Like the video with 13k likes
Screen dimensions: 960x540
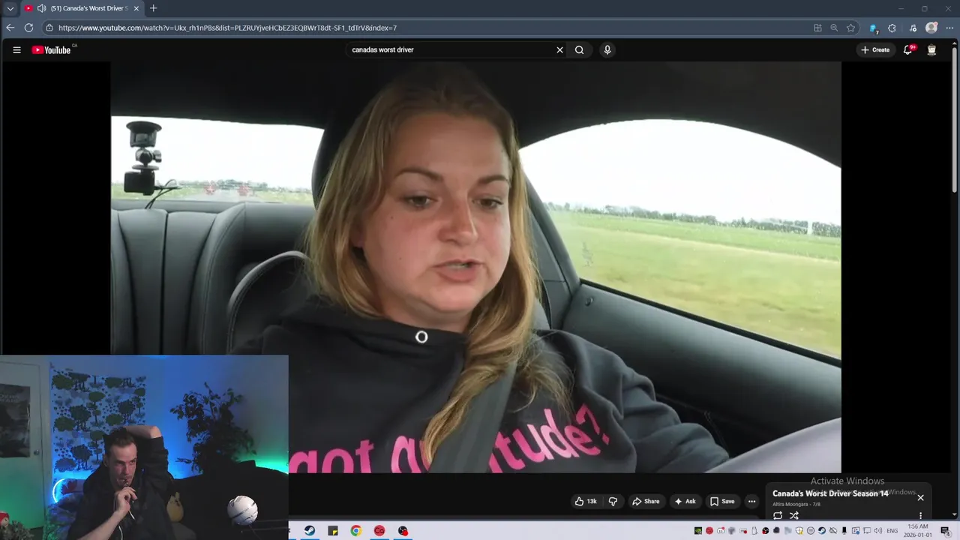[x=586, y=501]
